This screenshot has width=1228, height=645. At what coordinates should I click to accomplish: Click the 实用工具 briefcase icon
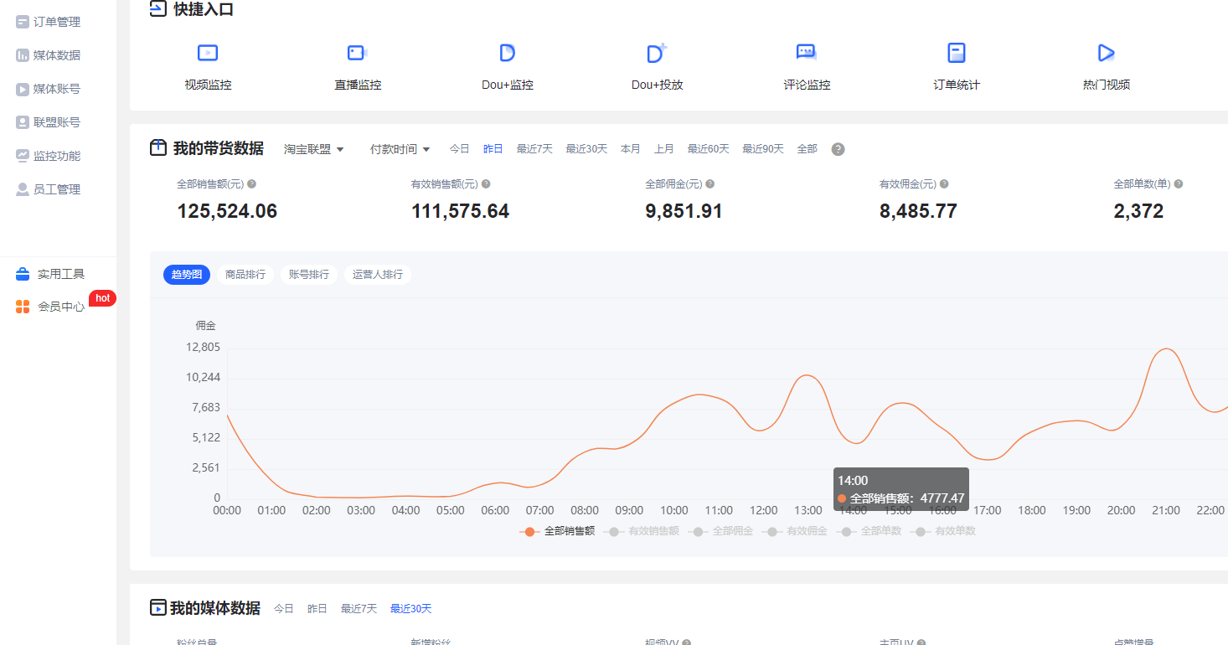[x=23, y=274]
